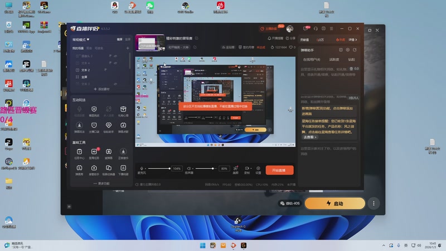Click the plus icon to add scene
Screen dimensions: 446x251
point(128,48)
